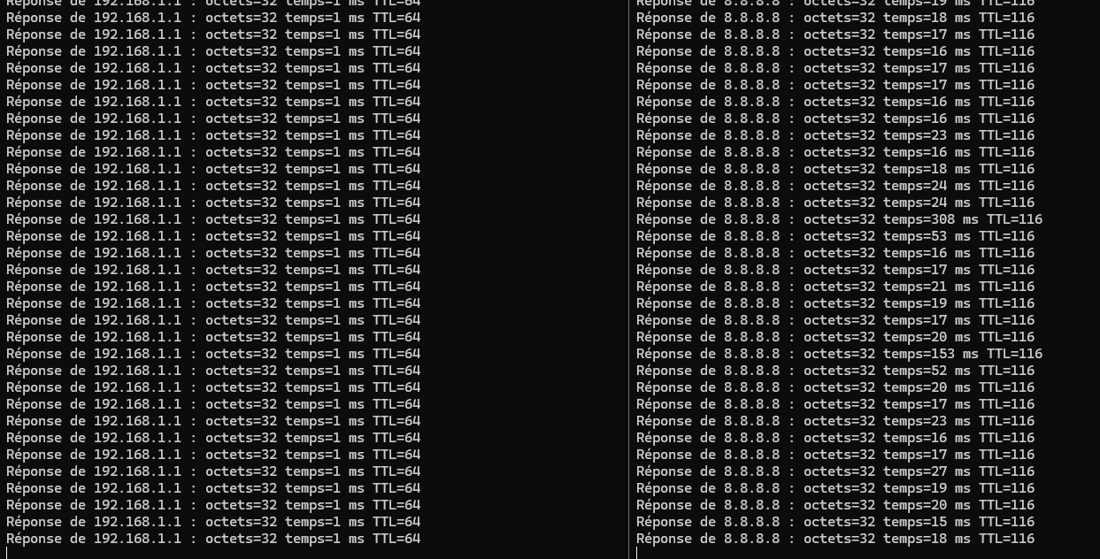This screenshot has height=559, width=1100.
Task: Click the last 192.168.1.1 response line
Action: click(x=213, y=539)
